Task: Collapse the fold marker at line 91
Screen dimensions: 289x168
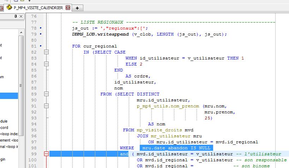Action: pyautogui.click(x=46, y=106)
